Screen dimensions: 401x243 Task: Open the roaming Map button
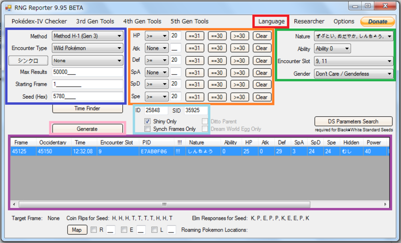coord(77,229)
